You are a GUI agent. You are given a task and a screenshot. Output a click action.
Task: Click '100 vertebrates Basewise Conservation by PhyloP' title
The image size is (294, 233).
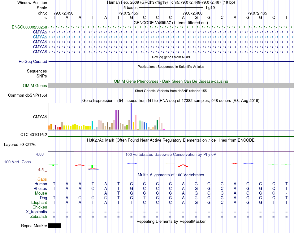point(171,154)
